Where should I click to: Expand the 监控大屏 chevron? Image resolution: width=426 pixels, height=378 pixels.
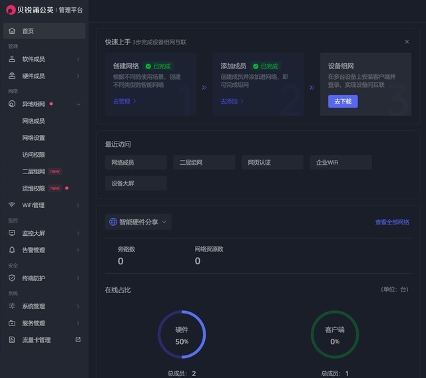(x=79, y=233)
